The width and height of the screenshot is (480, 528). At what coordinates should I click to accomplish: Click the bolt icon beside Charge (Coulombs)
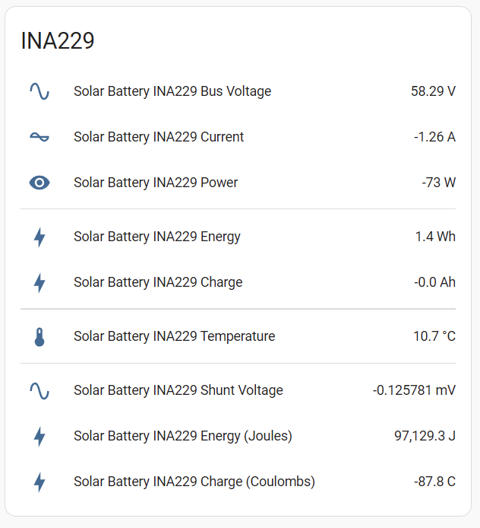[x=39, y=482]
